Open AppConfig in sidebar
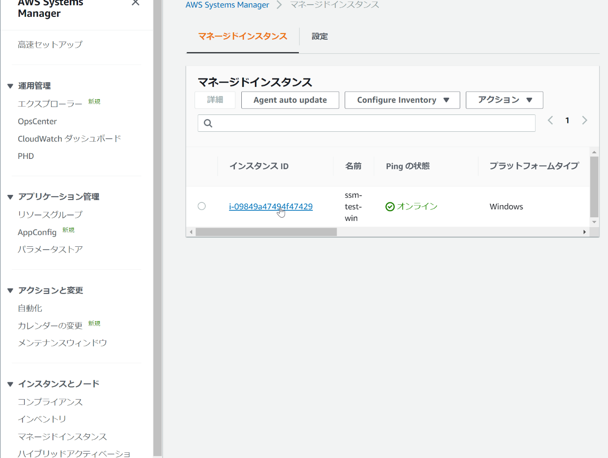 click(37, 232)
